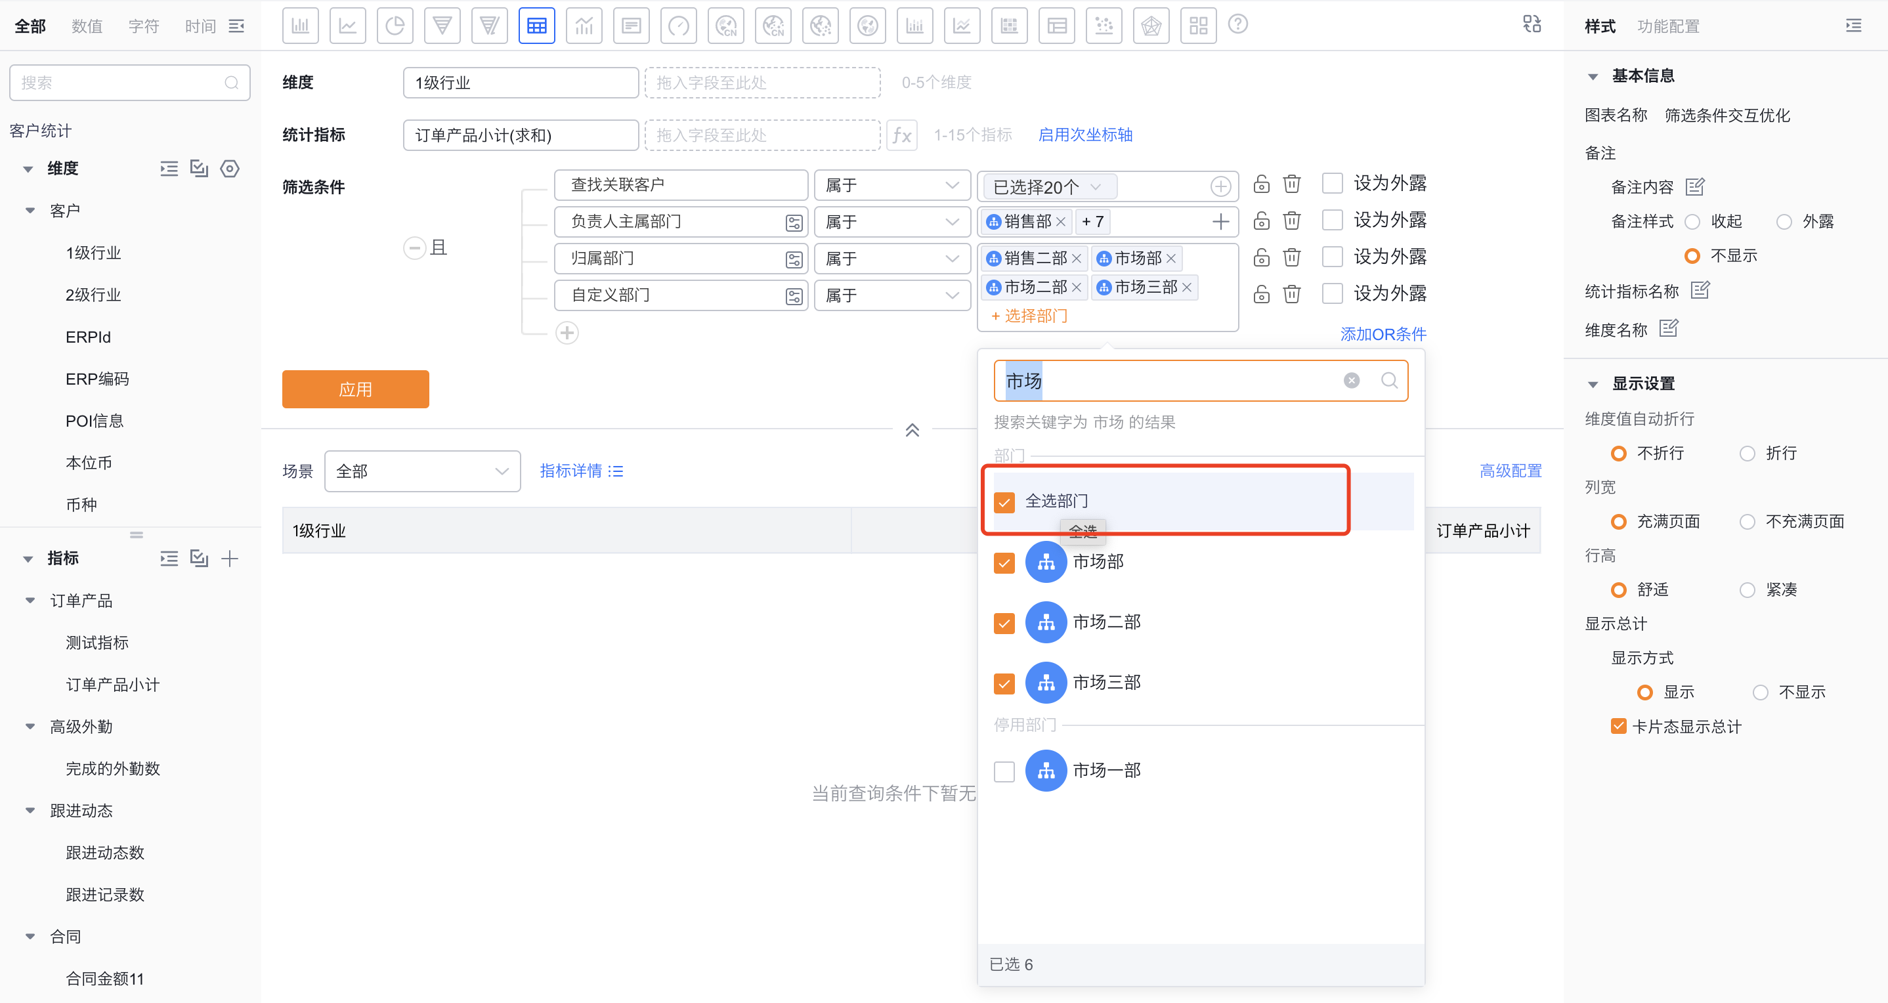Select the line chart type icon
Viewport: 1888px width, 1003px height.
pos(348,25)
